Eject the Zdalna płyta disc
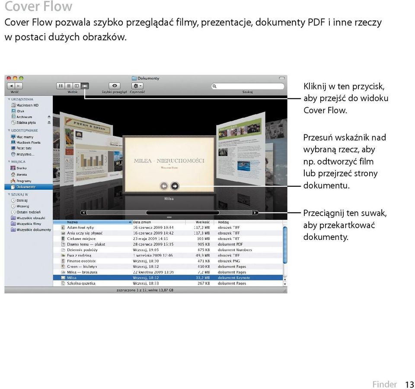The width and height of the screenshot is (415, 389). 49,122
